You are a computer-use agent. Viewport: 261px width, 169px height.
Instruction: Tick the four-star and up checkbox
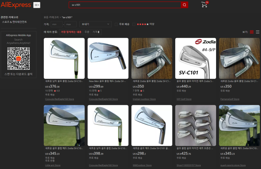(x=134, y=24)
